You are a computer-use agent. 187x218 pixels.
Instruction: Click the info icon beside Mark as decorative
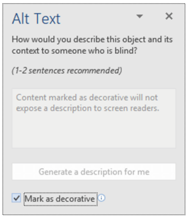102,198
